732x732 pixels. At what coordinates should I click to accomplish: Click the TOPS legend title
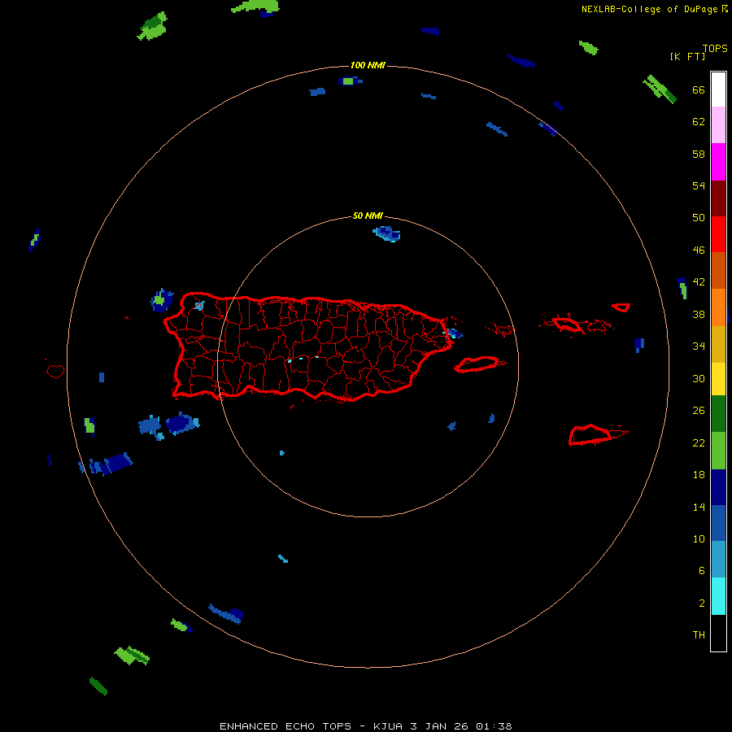pos(715,48)
